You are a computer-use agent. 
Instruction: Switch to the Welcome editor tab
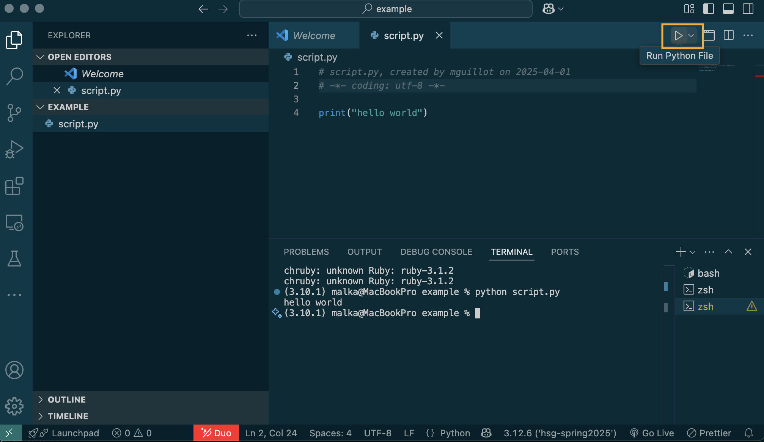click(314, 36)
